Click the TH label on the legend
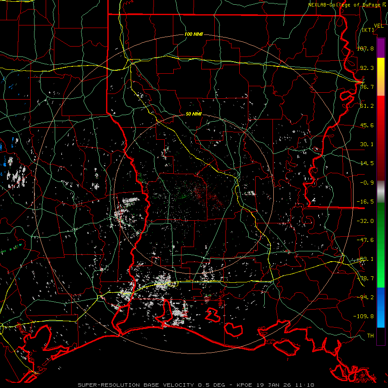Image resolution: width=388 pixels, height=388 pixels. [x=370, y=336]
